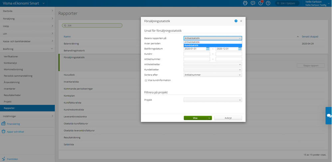Sort list by Namn column header
This screenshot has width=332, height=162.
[67, 37]
